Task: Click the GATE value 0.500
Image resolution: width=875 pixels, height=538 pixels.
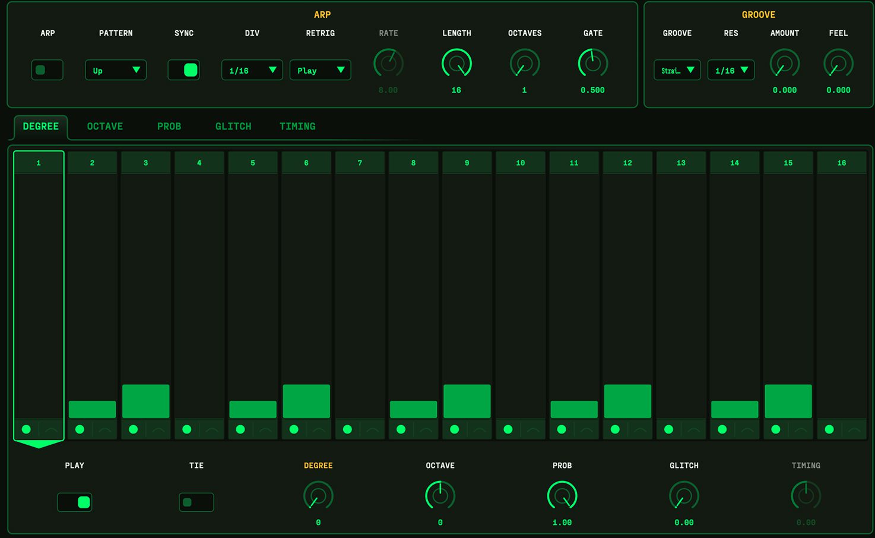Action: (x=593, y=90)
